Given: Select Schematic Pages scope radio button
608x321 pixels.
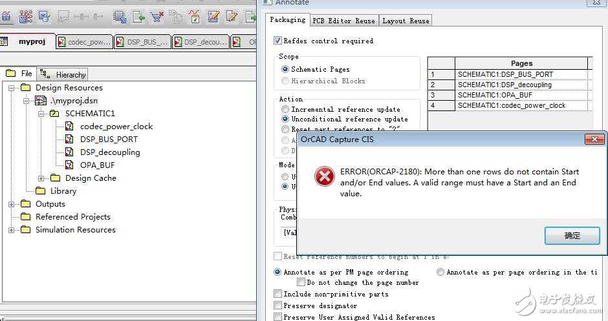Looking at the screenshot, I should (x=285, y=69).
